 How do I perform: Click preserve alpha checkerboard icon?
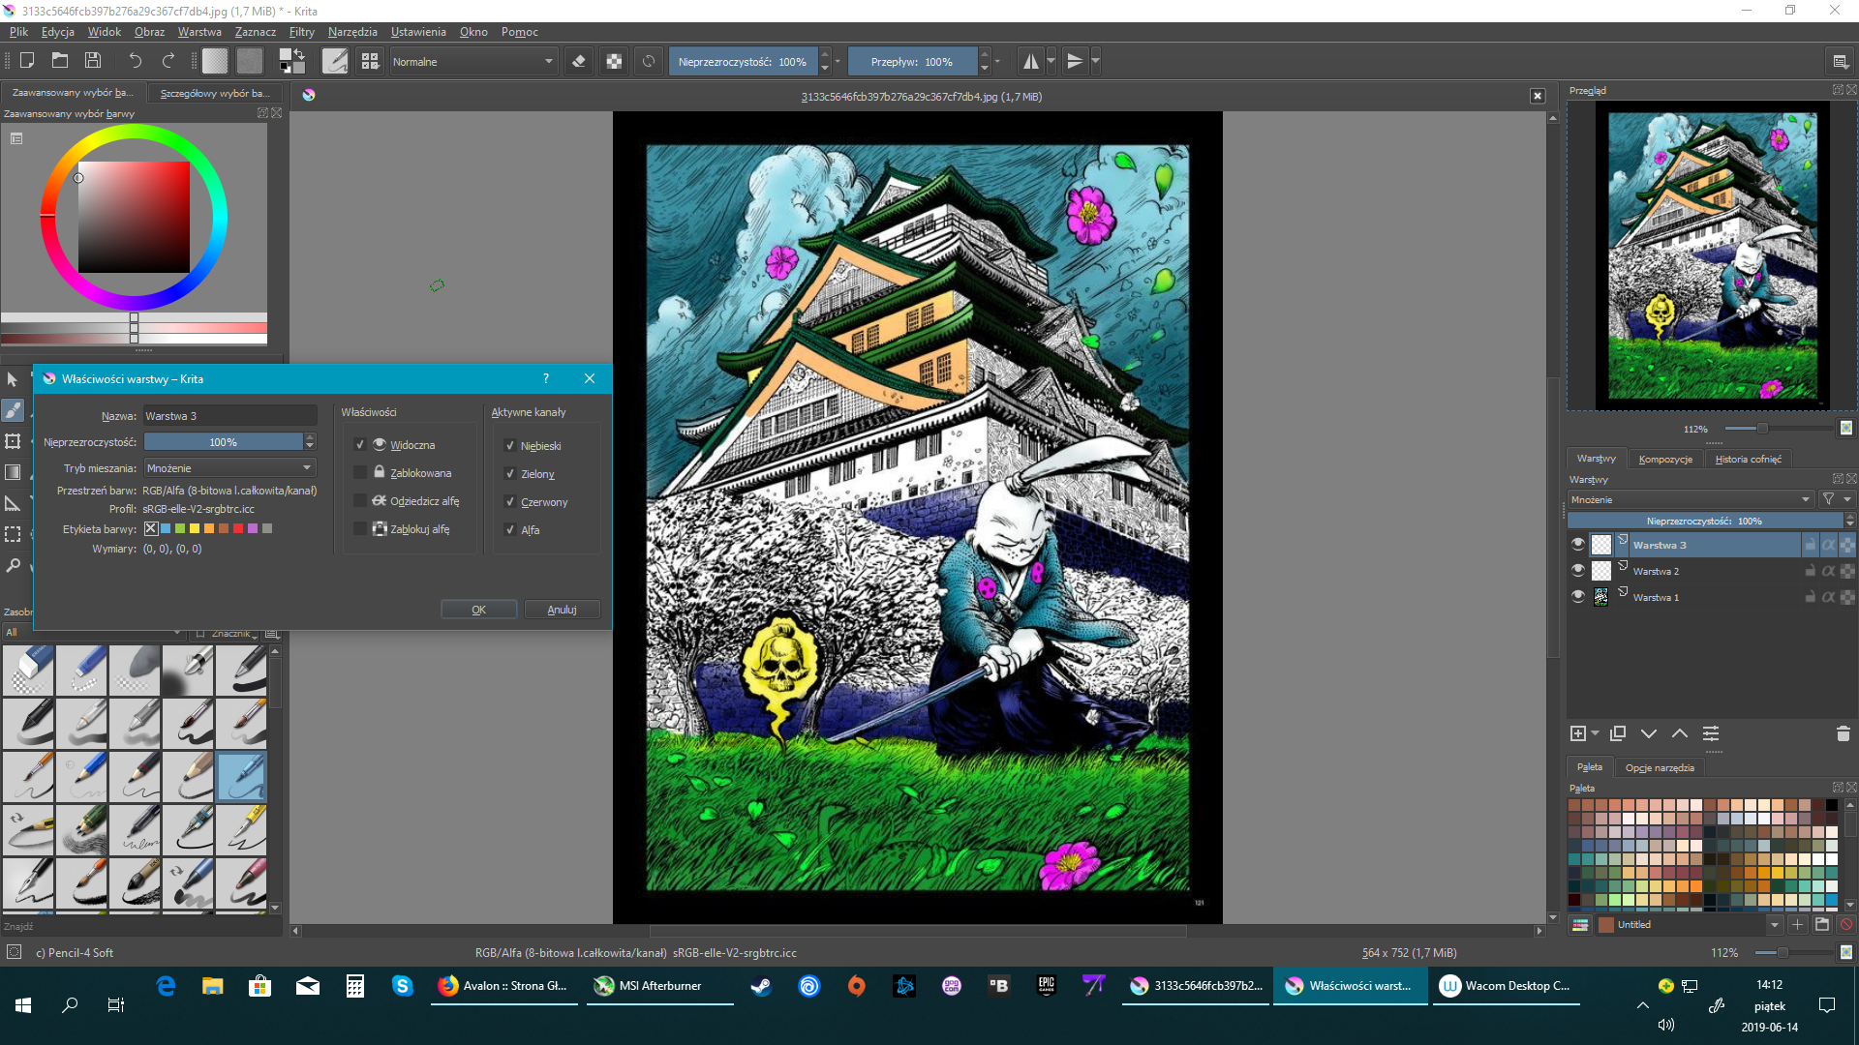pos(614,61)
